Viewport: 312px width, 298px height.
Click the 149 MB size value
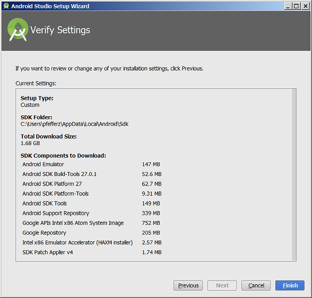151,203
